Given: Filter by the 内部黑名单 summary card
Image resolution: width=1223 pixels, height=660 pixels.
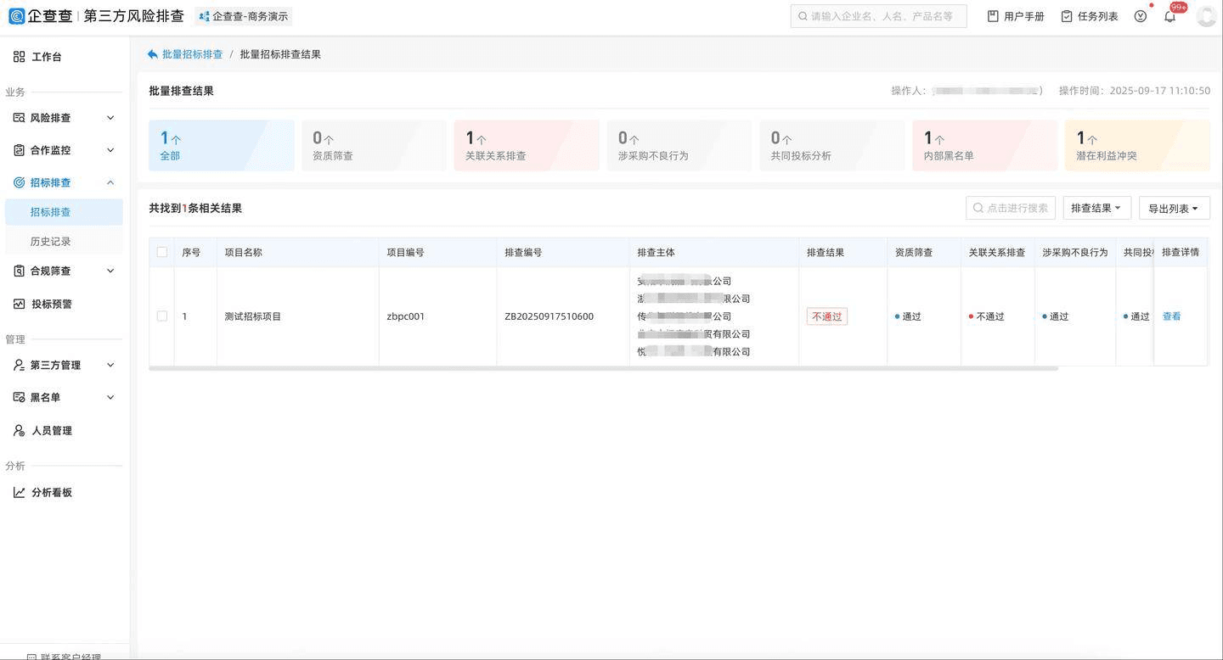Looking at the screenshot, I should [985, 145].
